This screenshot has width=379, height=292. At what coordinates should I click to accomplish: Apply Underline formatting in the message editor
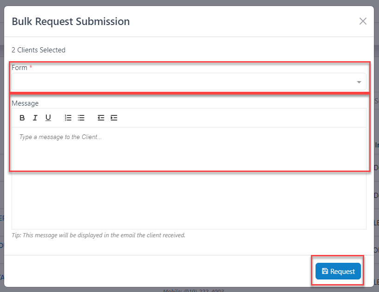point(48,118)
